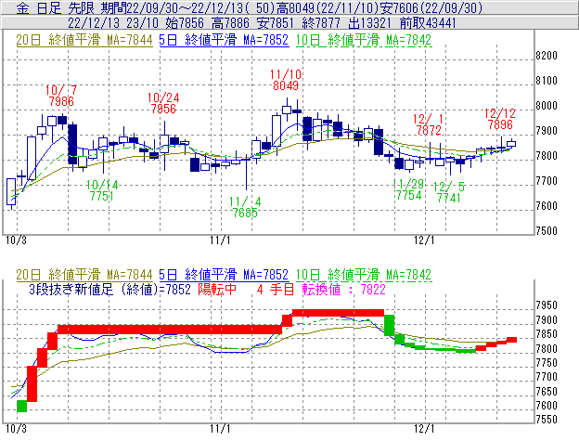Viewport: 579px width, 441px height.
Task: Click the tall green block after the red top bar
Action: (389, 325)
